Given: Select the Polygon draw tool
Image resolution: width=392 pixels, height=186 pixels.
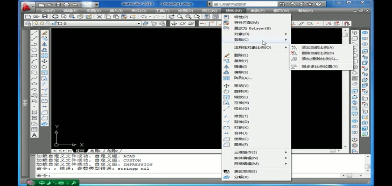Looking at the screenshot, I should 34,50.
